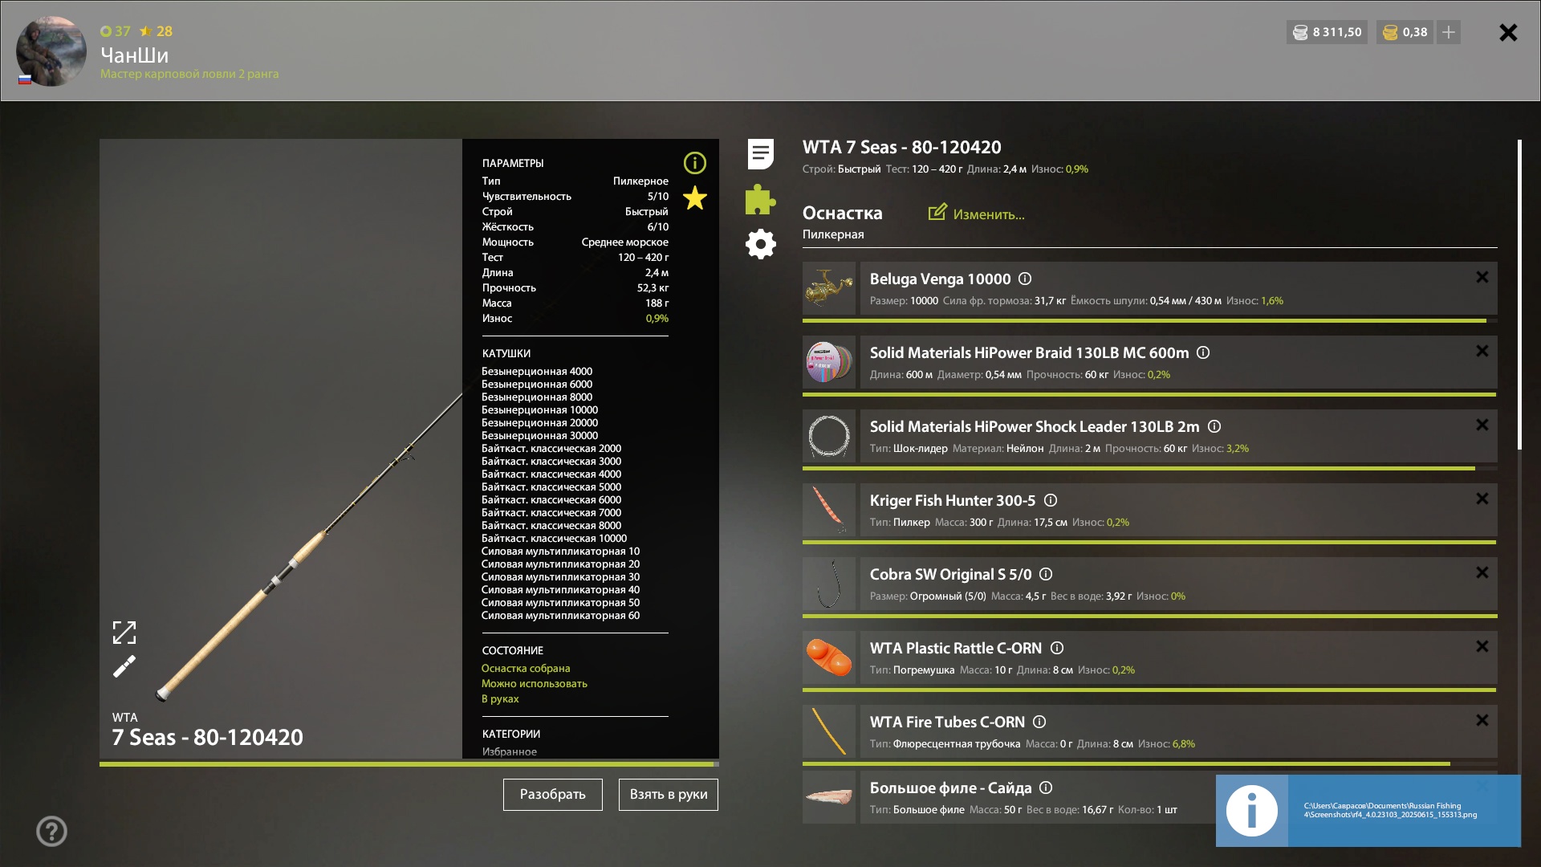The height and width of the screenshot is (867, 1541).
Task: Remove Beluga Venga 10000 with X
Action: 1482,277
